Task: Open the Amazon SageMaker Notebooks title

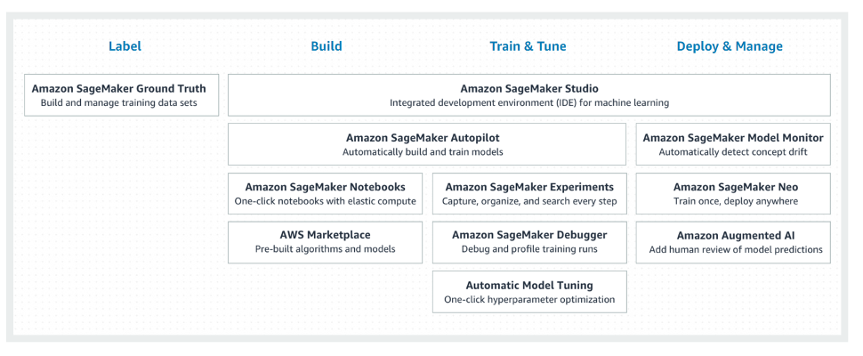Action: 326,187
